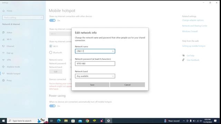Open the notification center icon

(x=215, y=121)
